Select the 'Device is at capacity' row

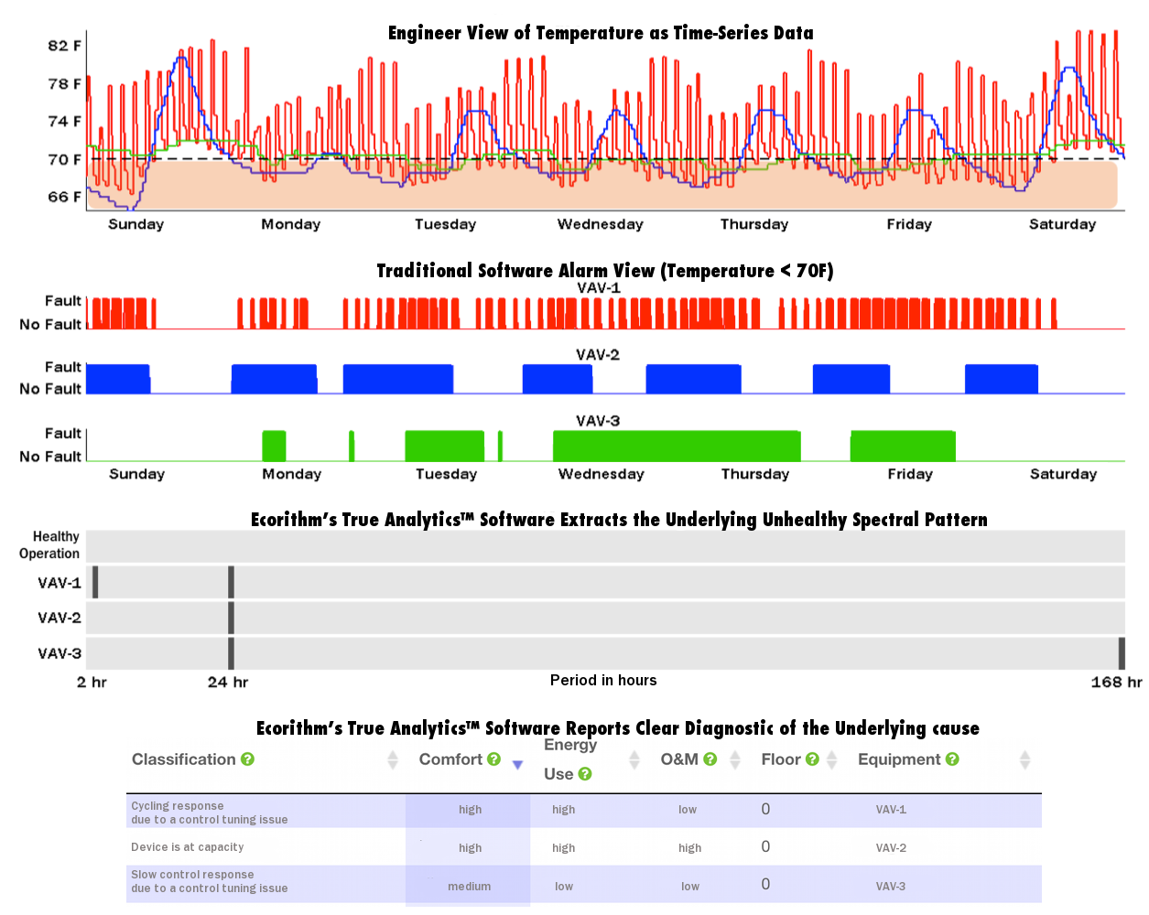pos(584,847)
